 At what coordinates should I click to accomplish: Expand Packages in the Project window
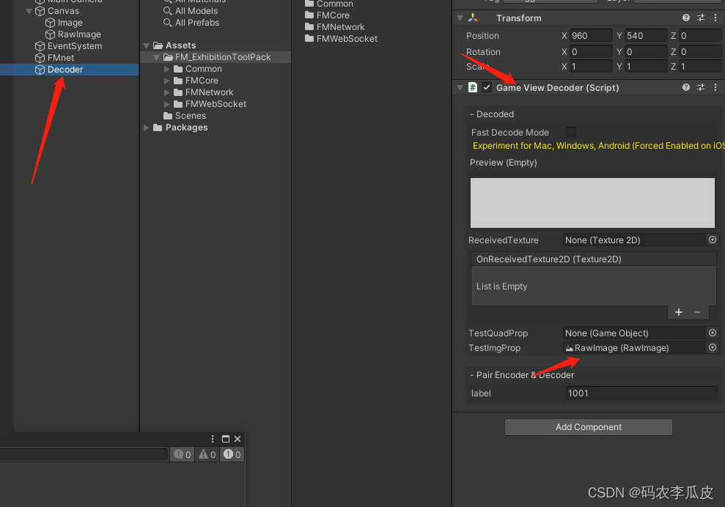(146, 127)
